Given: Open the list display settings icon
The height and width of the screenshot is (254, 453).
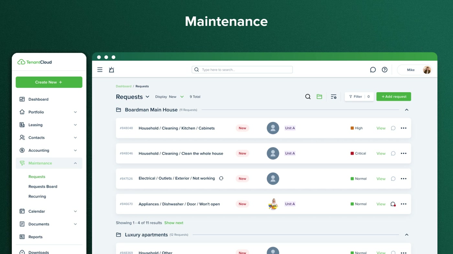Looking at the screenshot, I should (334, 97).
